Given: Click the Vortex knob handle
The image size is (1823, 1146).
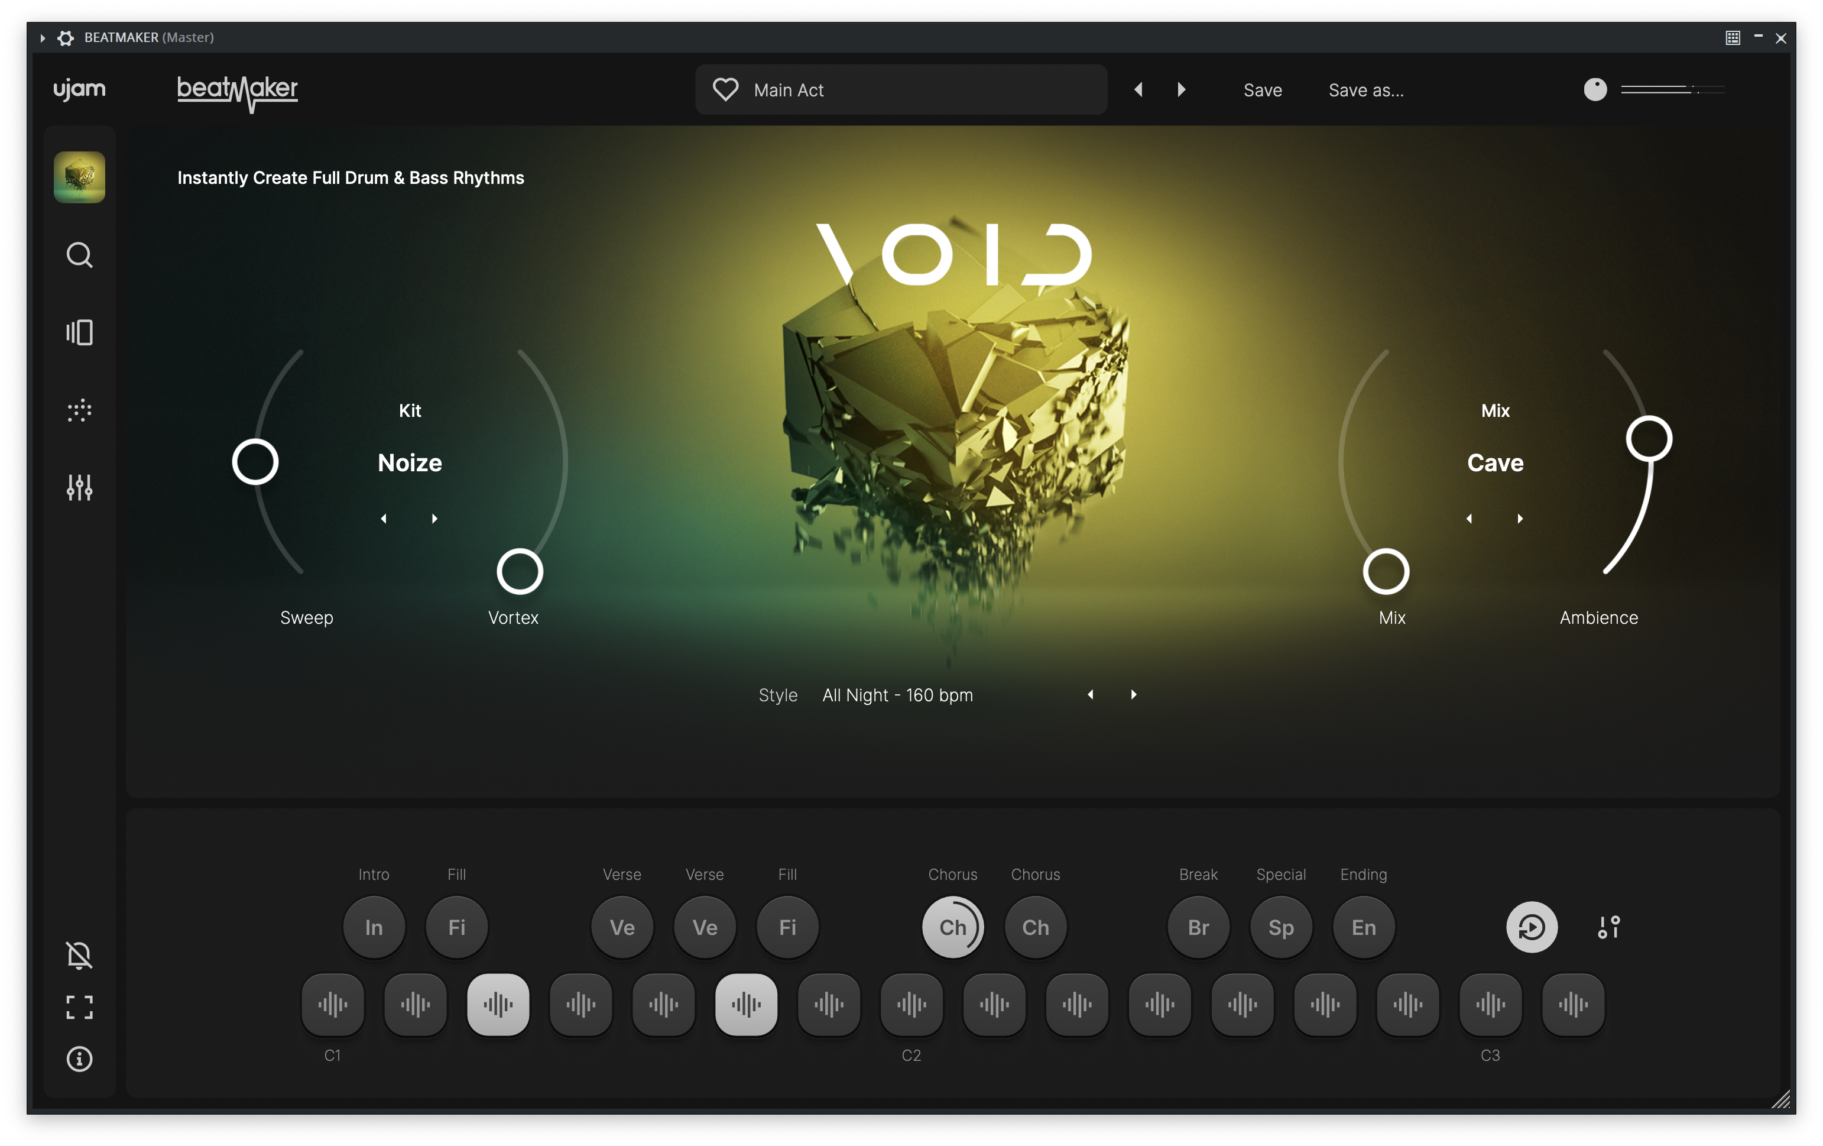Looking at the screenshot, I should pos(520,572).
